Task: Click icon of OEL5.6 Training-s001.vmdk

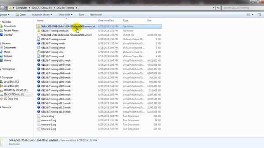Action: (x=39, y=60)
